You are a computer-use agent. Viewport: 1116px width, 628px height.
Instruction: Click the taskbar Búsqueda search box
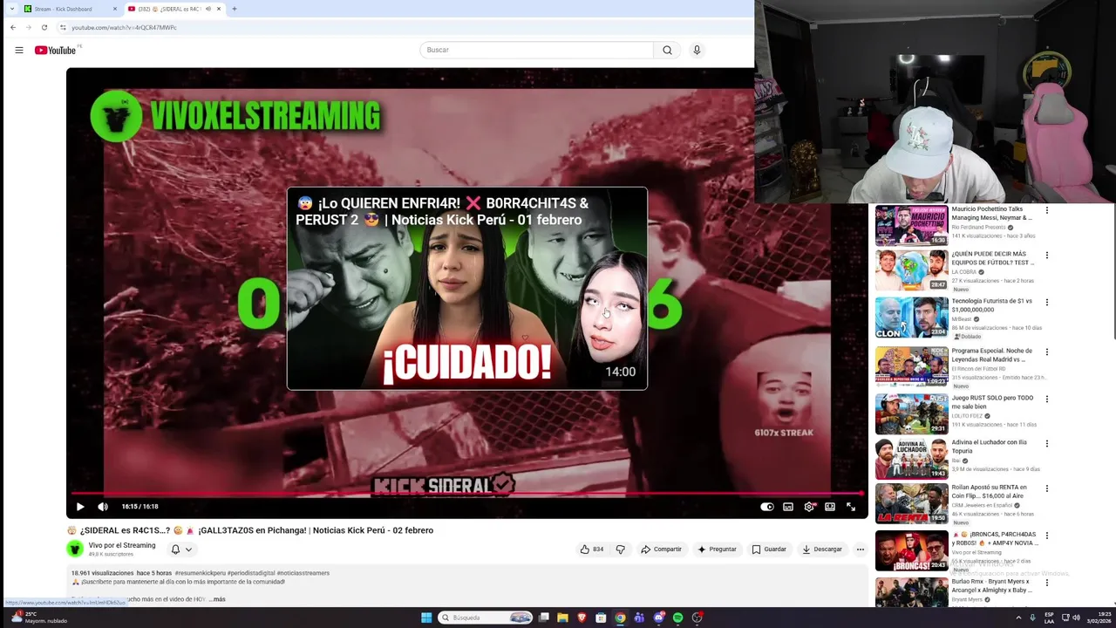click(486, 618)
